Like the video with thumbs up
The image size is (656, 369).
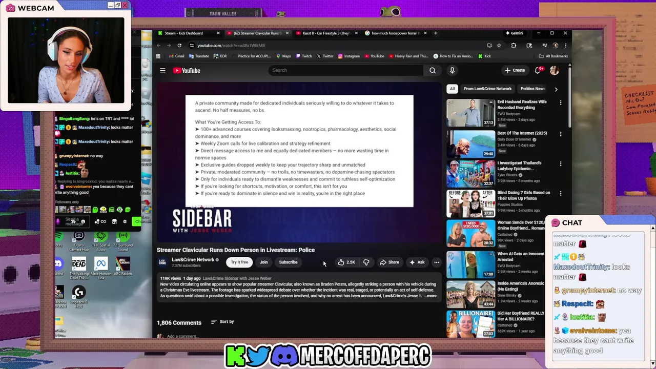(x=346, y=262)
